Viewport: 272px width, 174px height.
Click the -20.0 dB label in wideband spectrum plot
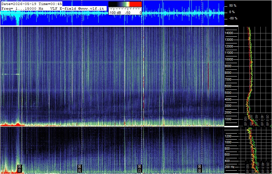click(x=268, y=120)
